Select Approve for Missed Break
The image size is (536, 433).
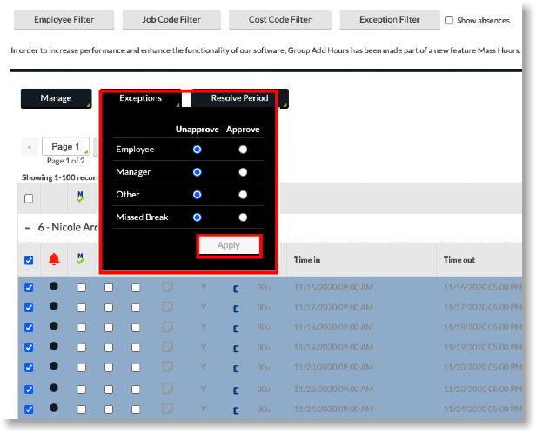(x=243, y=217)
